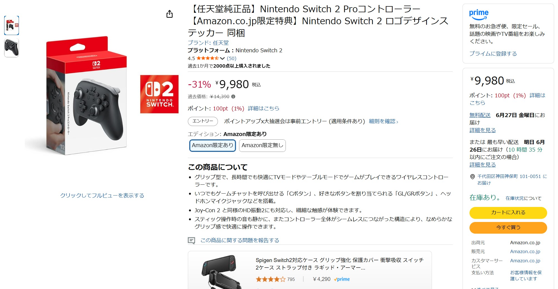Click the report problem speech bubble icon
Viewport: 558px width, 289px height.
[x=191, y=240]
